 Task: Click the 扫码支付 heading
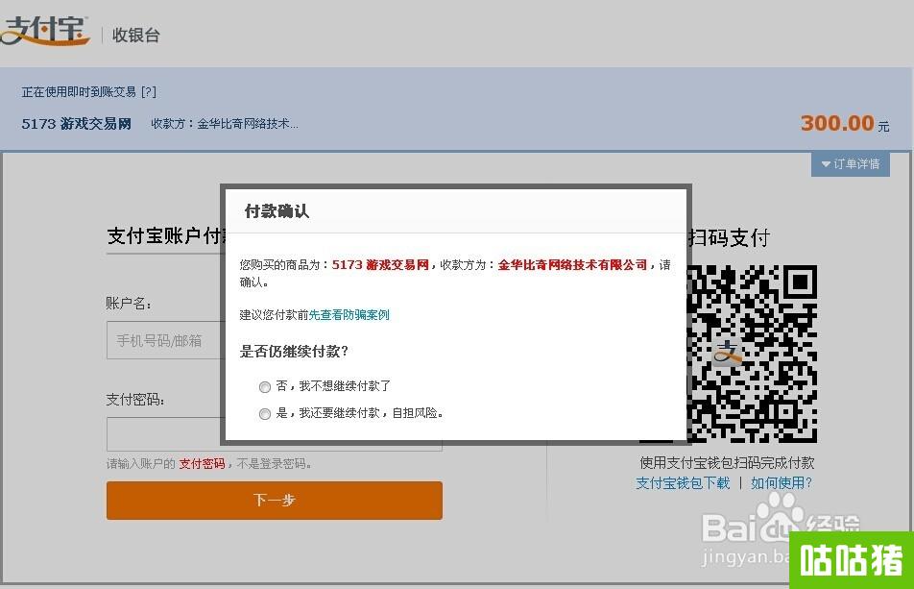(x=730, y=237)
